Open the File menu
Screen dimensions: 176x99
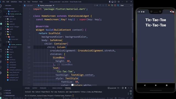coord(4,2)
